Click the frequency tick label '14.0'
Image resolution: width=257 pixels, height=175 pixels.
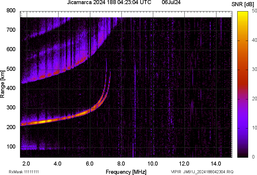216,164
